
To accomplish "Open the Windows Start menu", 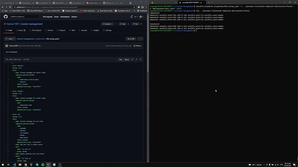I will 3,165.
